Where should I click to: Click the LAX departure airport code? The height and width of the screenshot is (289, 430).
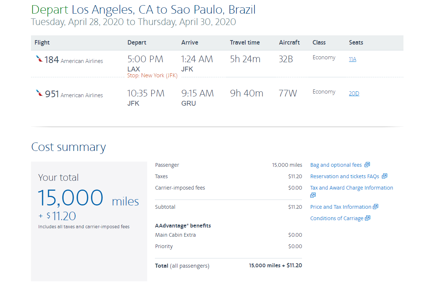[133, 69]
